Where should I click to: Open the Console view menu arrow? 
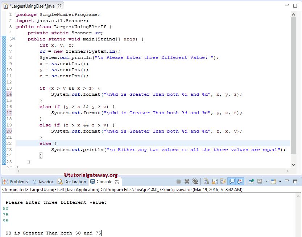(x=280, y=181)
